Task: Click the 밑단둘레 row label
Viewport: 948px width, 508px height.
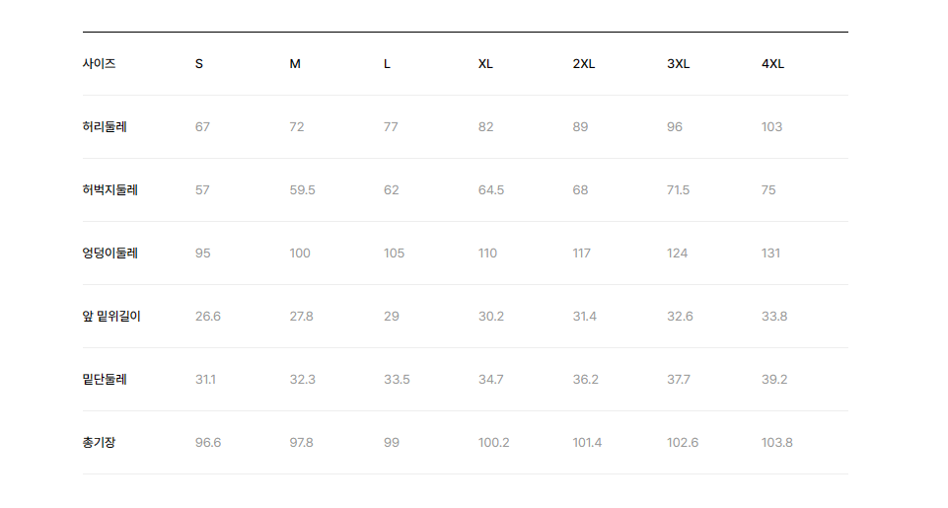Action: pyautogui.click(x=105, y=379)
